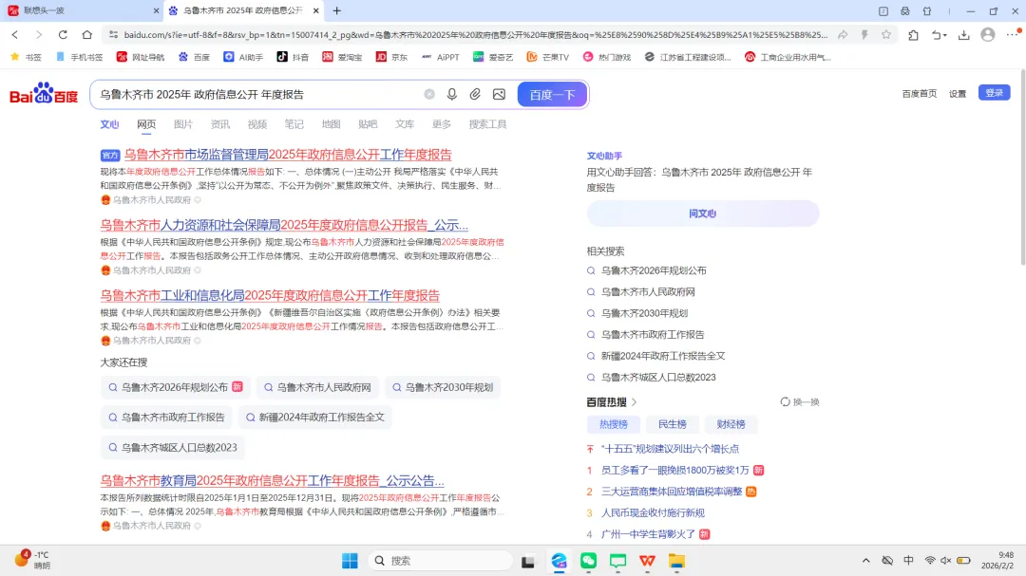
Task: Click the 登录 button
Action: 994,93
